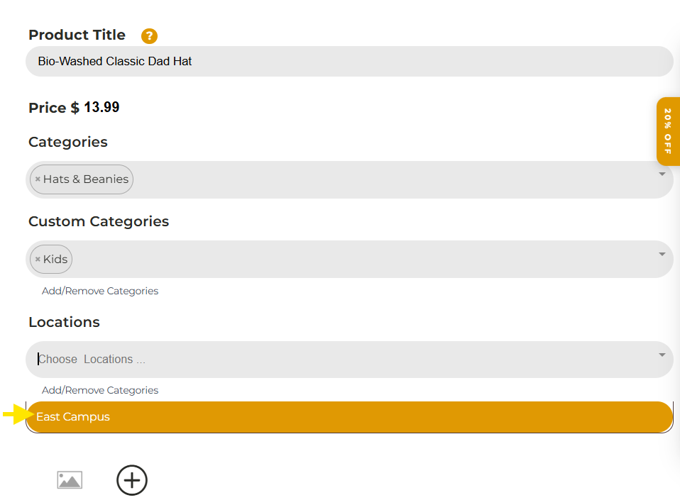This screenshot has height=500, width=680.
Task: Open the Product Title help question mark
Action: click(x=149, y=36)
